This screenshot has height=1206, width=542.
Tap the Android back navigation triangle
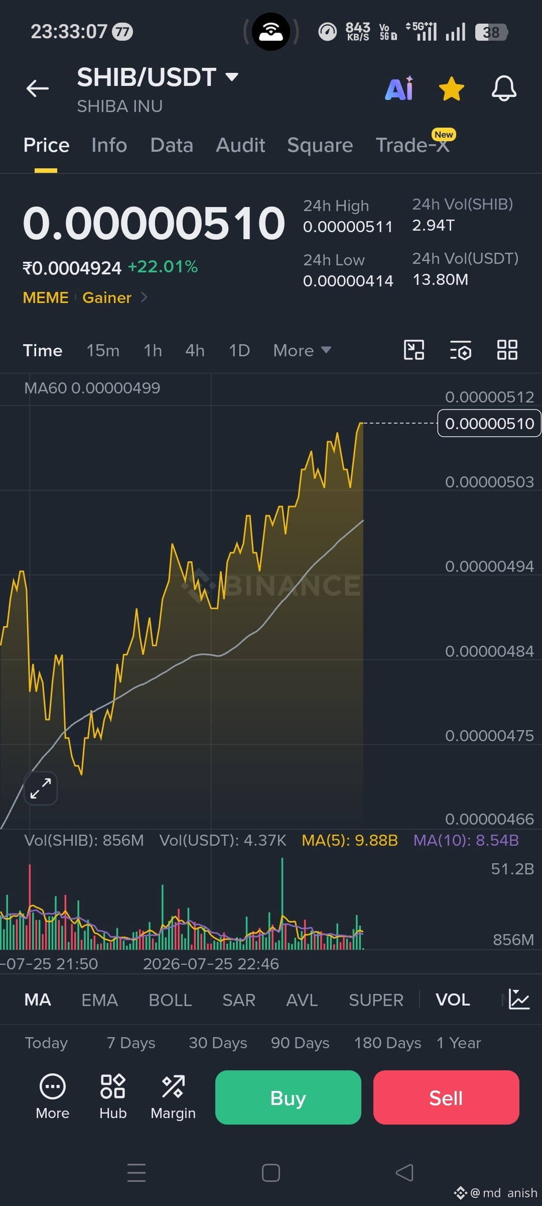[x=404, y=1173]
